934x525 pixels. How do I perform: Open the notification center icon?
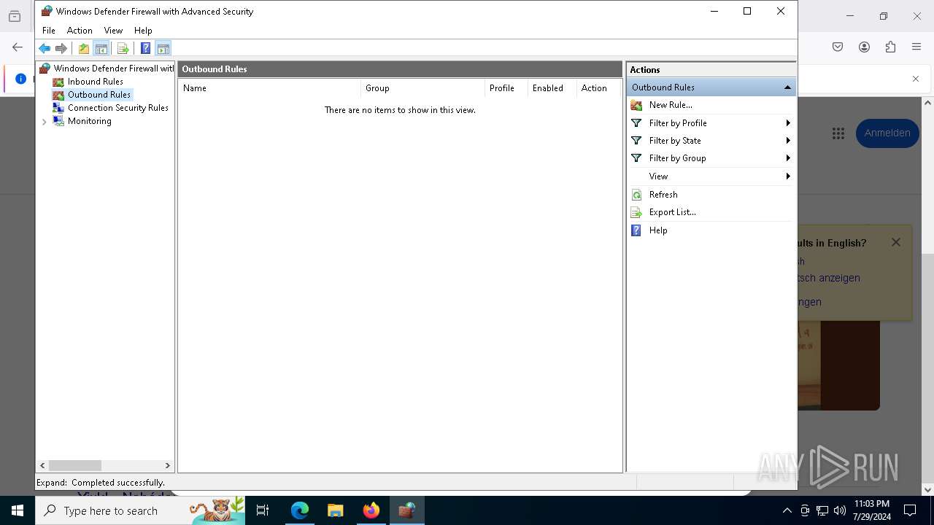[910, 510]
